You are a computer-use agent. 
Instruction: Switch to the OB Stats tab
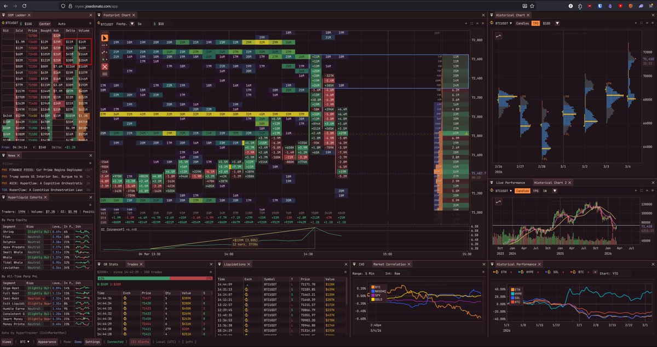click(110, 264)
